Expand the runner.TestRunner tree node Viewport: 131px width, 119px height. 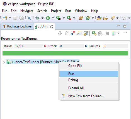4,62
